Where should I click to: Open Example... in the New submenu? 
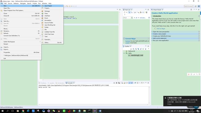(52, 40)
